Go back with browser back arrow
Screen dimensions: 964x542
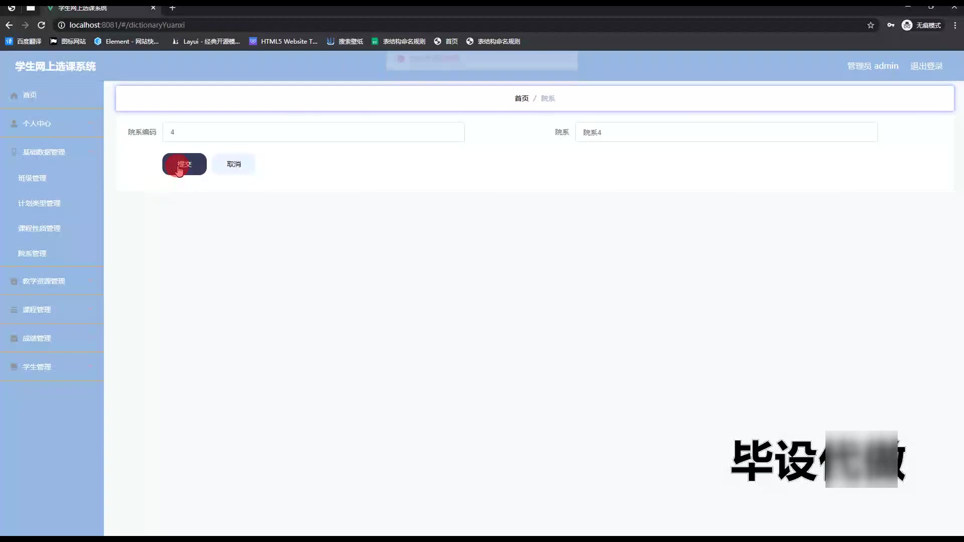[x=9, y=25]
